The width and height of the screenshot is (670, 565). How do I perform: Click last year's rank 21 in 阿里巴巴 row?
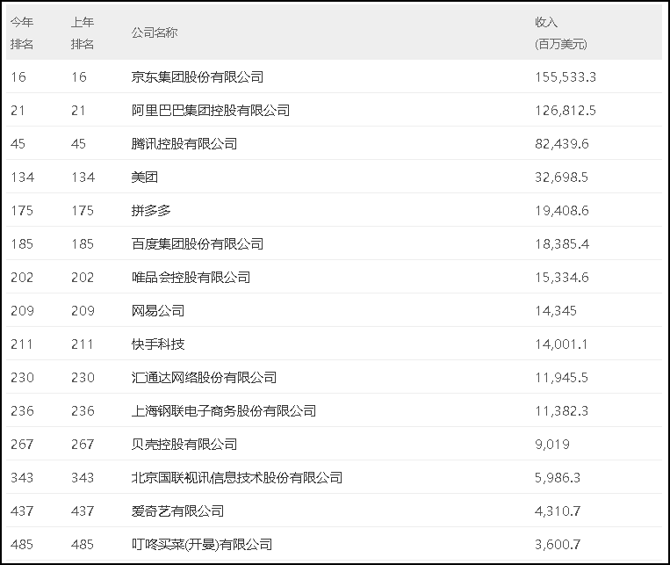click(x=79, y=111)
